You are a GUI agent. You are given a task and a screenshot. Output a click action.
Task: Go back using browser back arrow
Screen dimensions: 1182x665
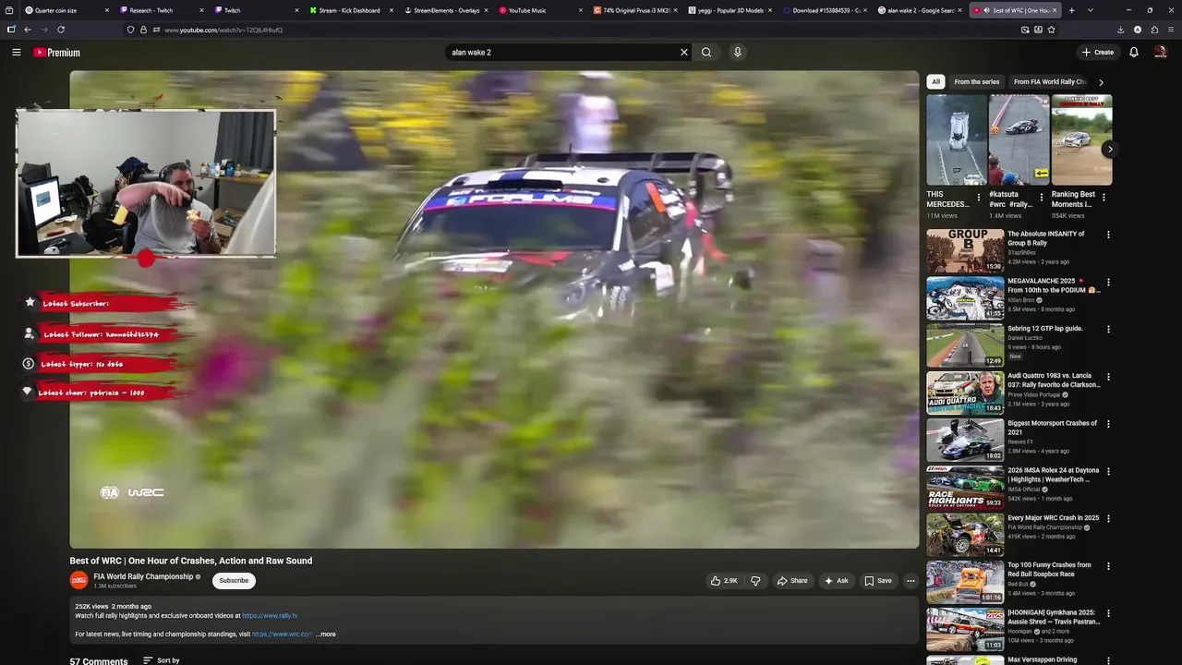click(x=27, y=30)
